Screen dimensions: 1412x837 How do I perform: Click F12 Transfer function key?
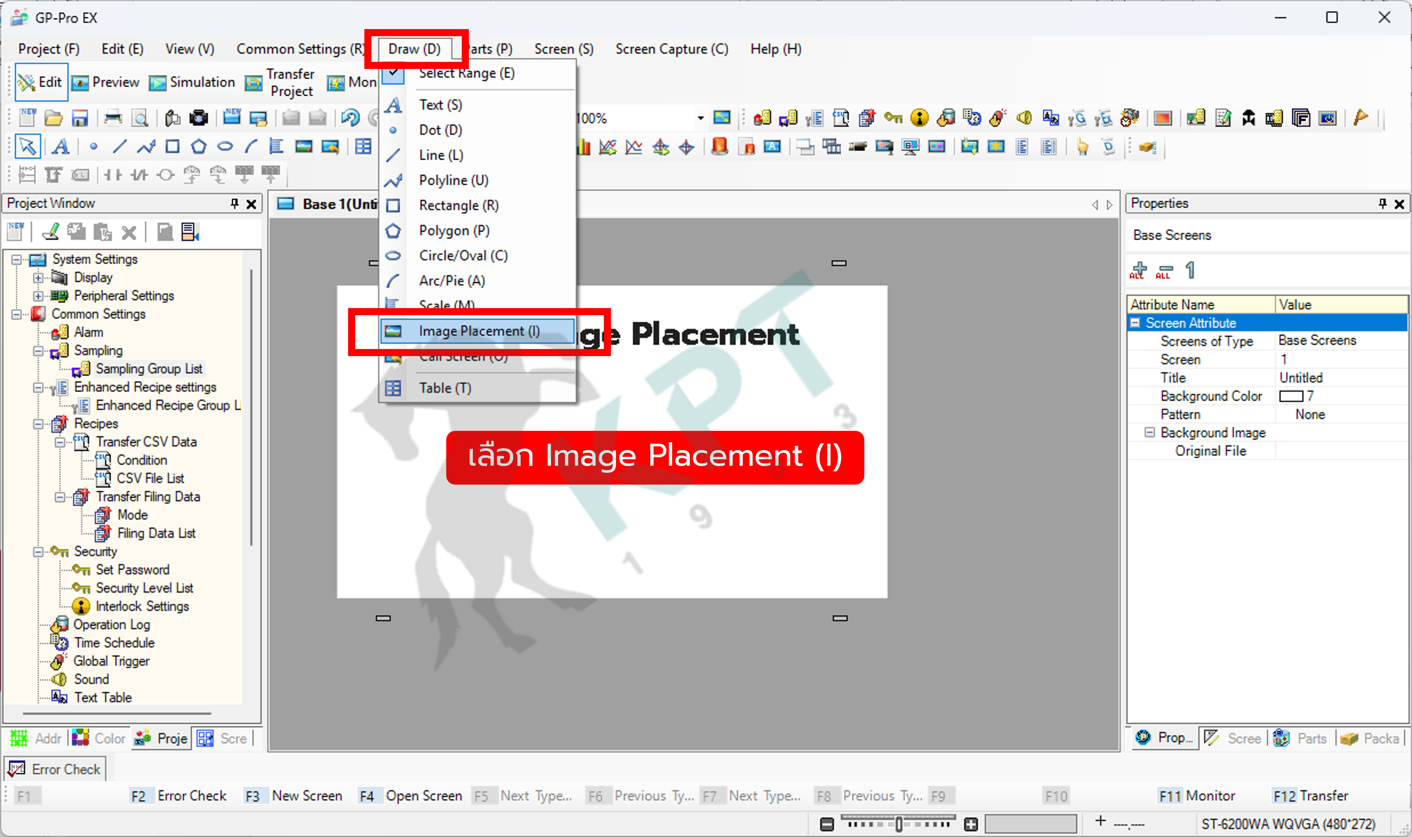tap(1311, 796)
